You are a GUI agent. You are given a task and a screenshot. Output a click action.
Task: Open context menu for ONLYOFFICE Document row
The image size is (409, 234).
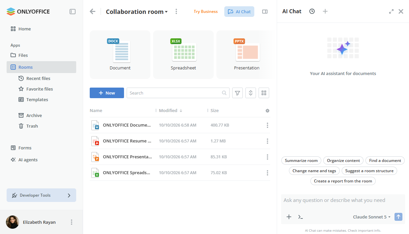(267, 125)
